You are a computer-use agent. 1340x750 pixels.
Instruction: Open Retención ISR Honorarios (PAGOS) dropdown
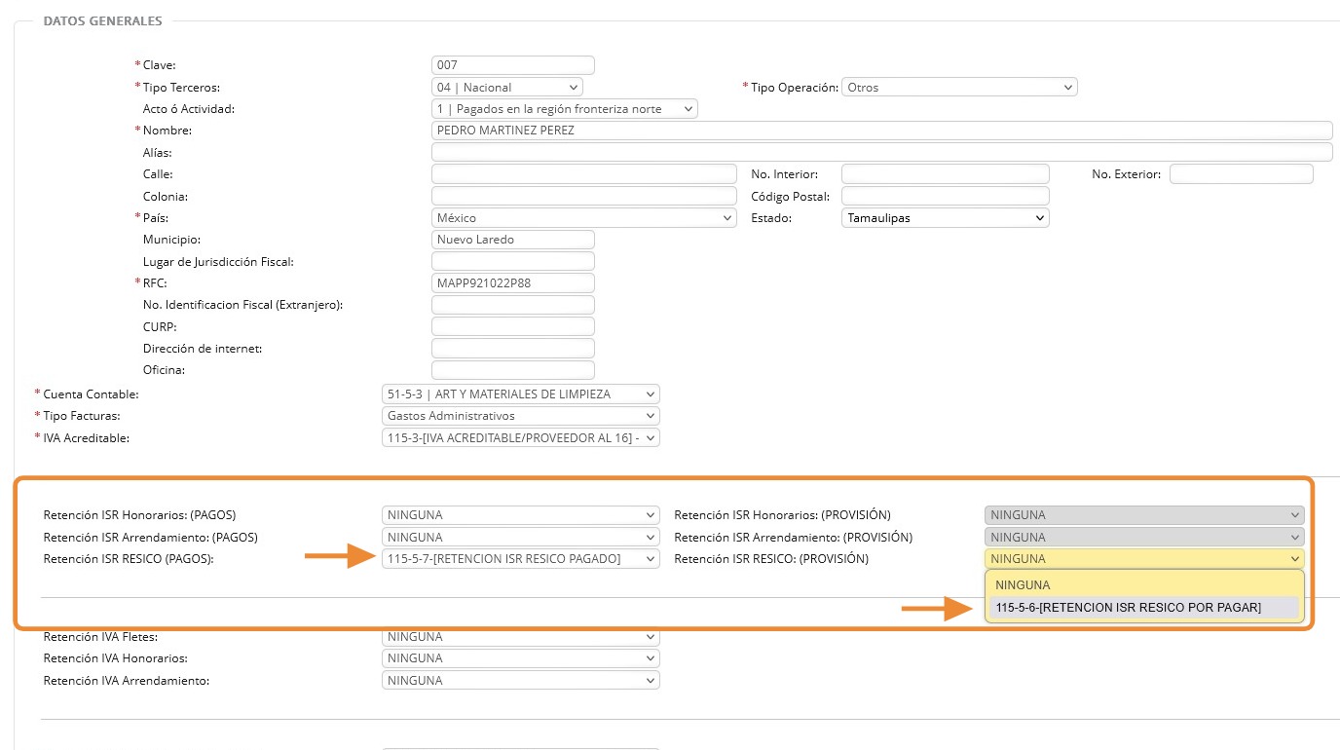(521, 515)
